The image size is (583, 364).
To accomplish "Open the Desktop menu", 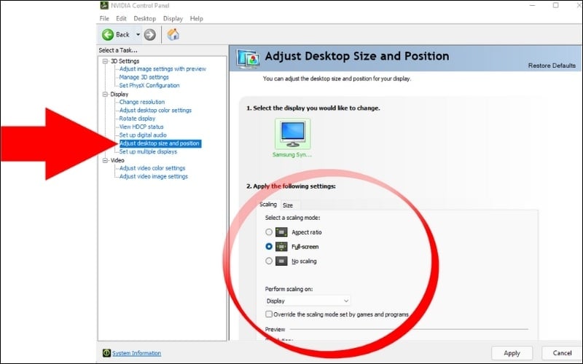I will [x=145, y=18].
